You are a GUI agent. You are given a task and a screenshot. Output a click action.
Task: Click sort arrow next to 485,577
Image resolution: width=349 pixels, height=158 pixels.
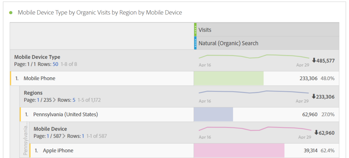pos(314,61)
